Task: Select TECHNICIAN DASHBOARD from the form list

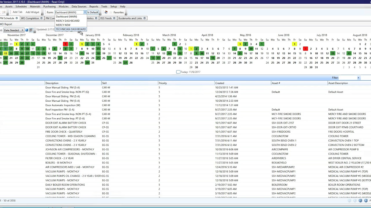Action: pos(71,29)
